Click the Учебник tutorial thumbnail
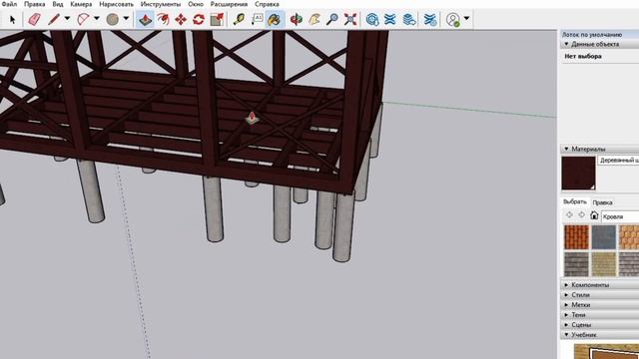Image resolution: width=639 pixels, height=359 pixels. [x=606, y=351]
